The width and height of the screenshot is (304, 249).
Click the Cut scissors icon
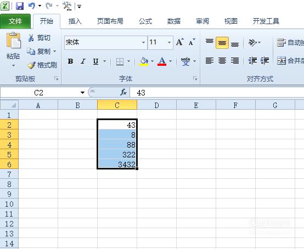(31, 38)
